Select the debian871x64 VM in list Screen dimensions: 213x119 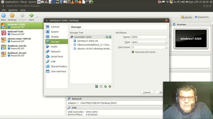22,33
